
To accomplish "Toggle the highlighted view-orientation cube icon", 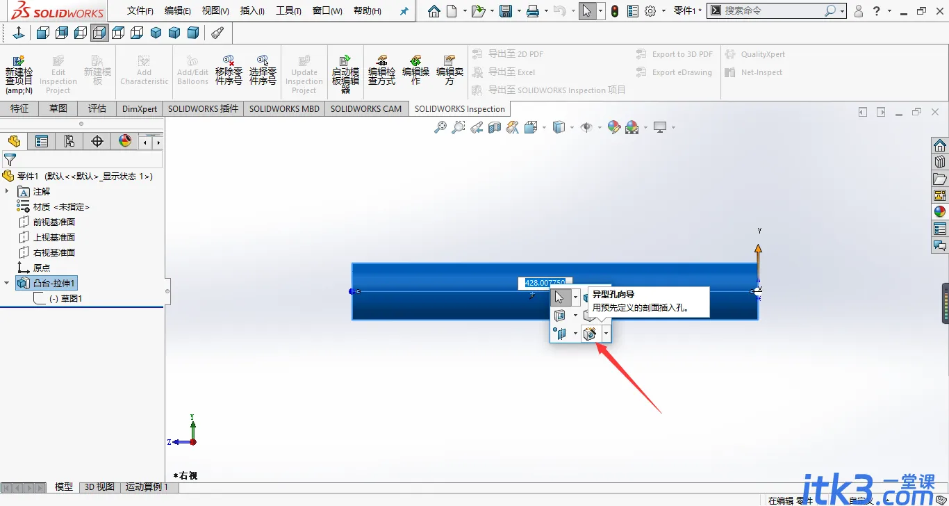I will coord(99,33).
